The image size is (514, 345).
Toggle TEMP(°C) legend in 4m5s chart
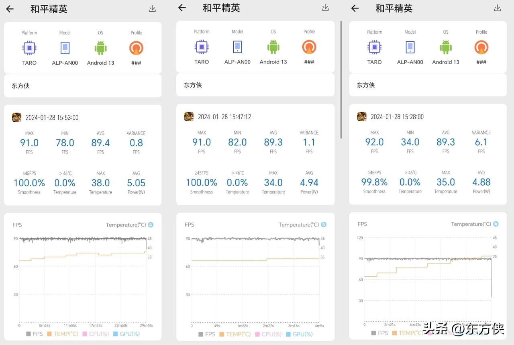pos(235,334)
